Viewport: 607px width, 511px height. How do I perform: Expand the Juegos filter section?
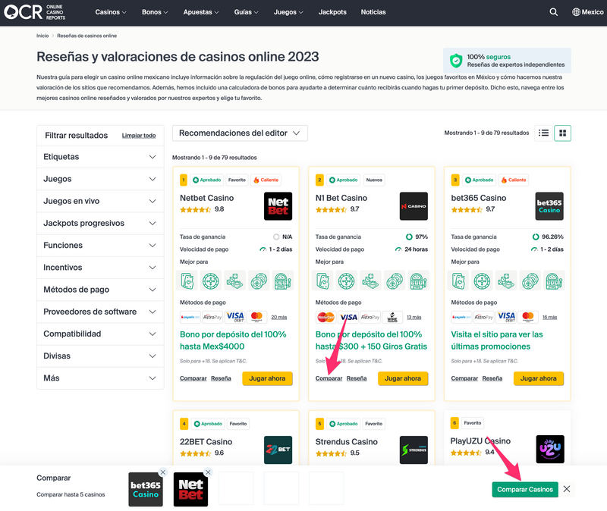[x=100, y=179]
